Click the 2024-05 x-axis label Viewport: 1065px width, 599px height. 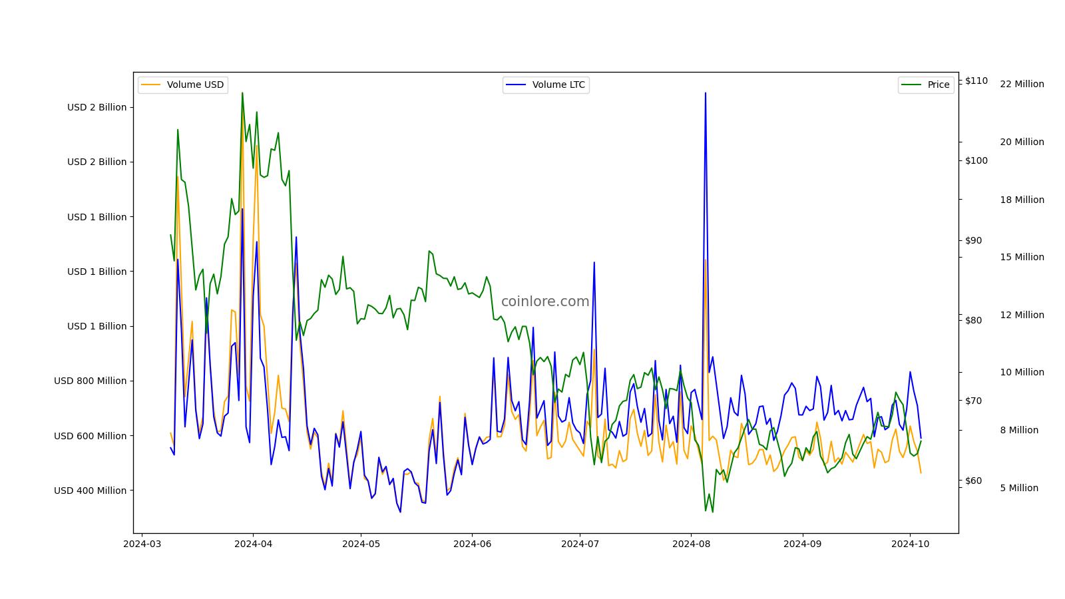point(361,543)
